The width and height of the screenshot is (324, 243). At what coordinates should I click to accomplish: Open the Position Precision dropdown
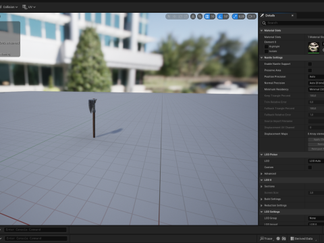(316, 77)
